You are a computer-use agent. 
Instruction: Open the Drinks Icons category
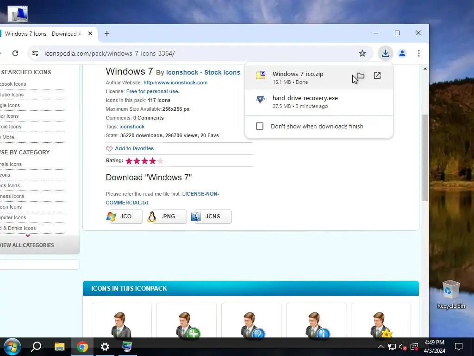tap(18, 228)
